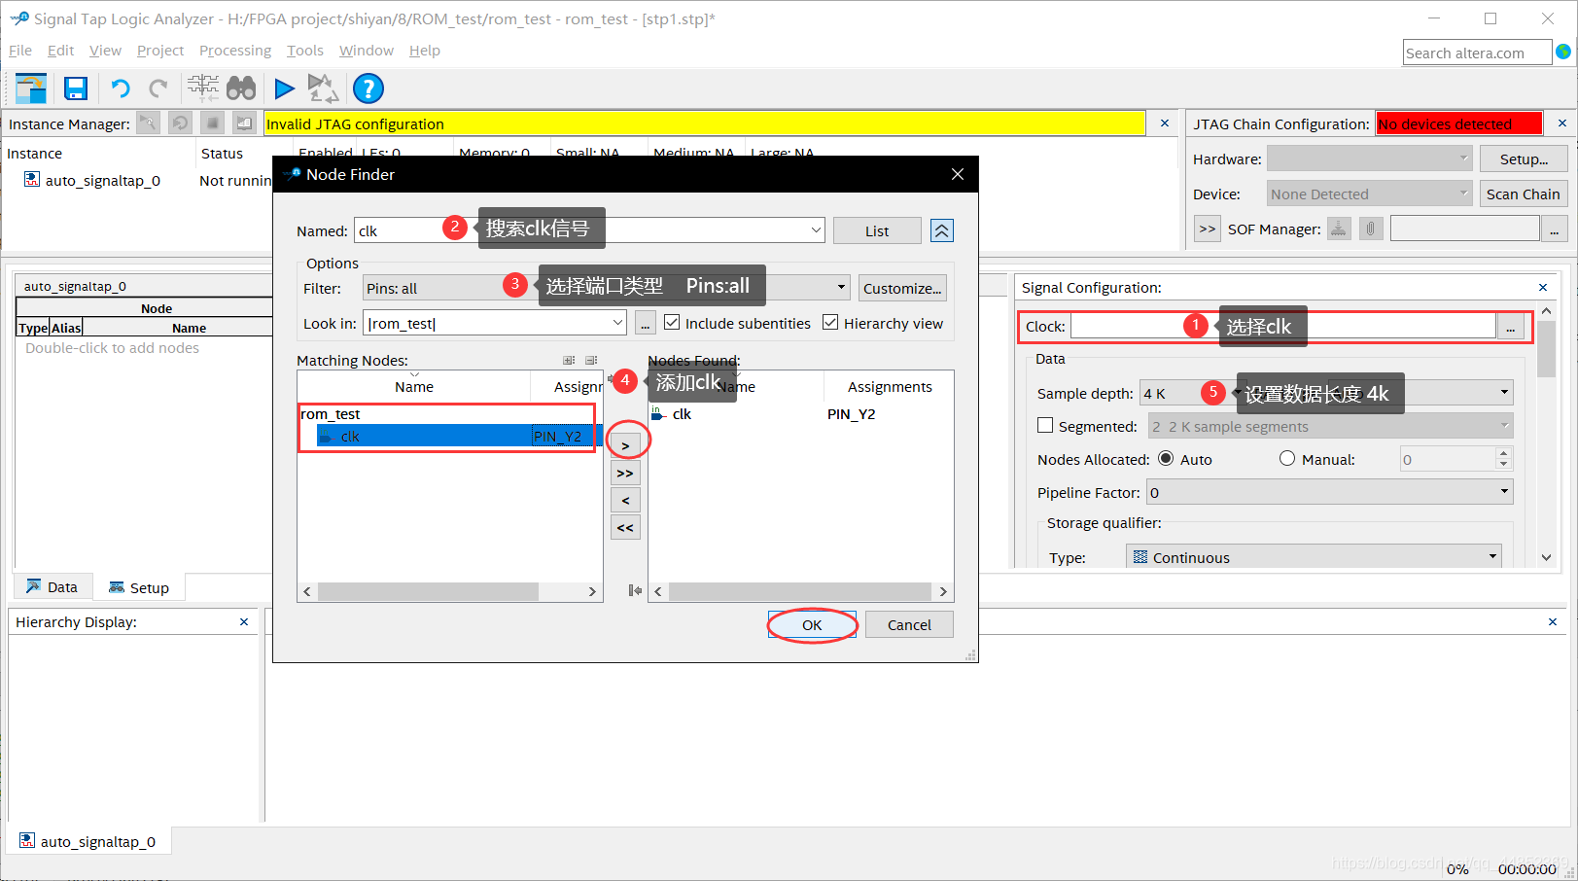Open the Named field dropdown arrow

click(816, 230)
